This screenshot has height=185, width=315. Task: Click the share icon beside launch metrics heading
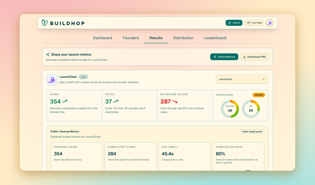pos(48,55)
